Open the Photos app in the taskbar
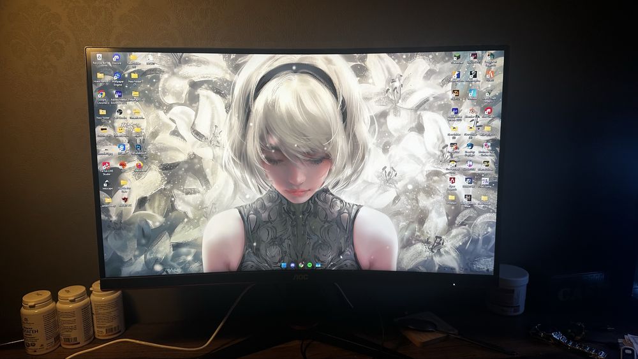This screenshot has width=638, height=359. point(318,265)
